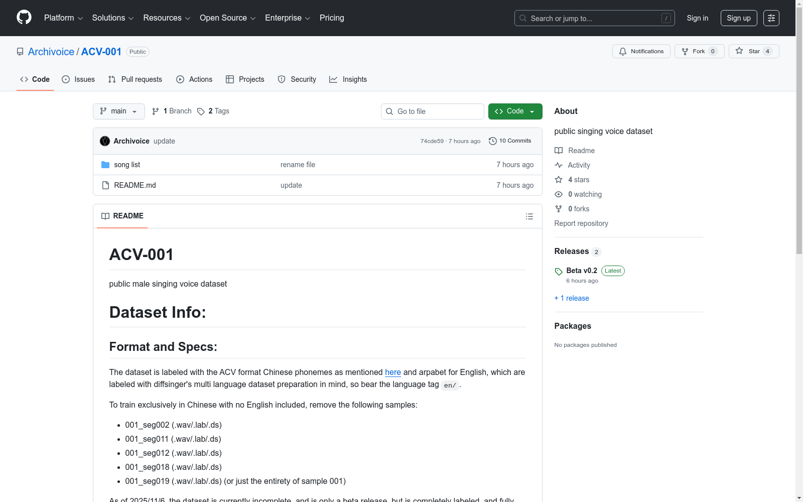Click the Projects table icon
Viewport: 803px width, 502px height.
tap(230, 79)
